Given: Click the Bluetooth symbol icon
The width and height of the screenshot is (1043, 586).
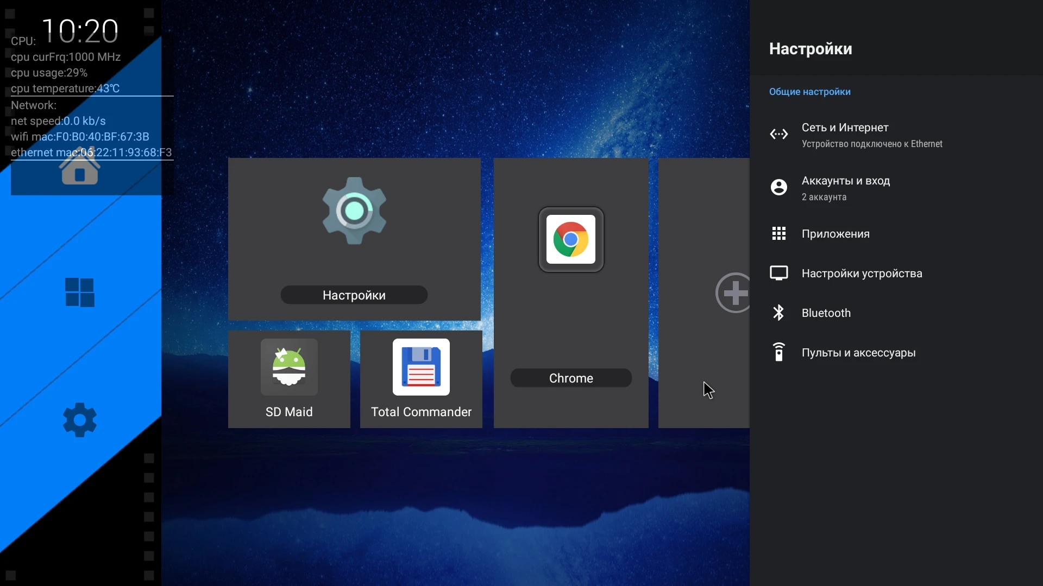Looking at the screenshot, I should tap(778, 313).
